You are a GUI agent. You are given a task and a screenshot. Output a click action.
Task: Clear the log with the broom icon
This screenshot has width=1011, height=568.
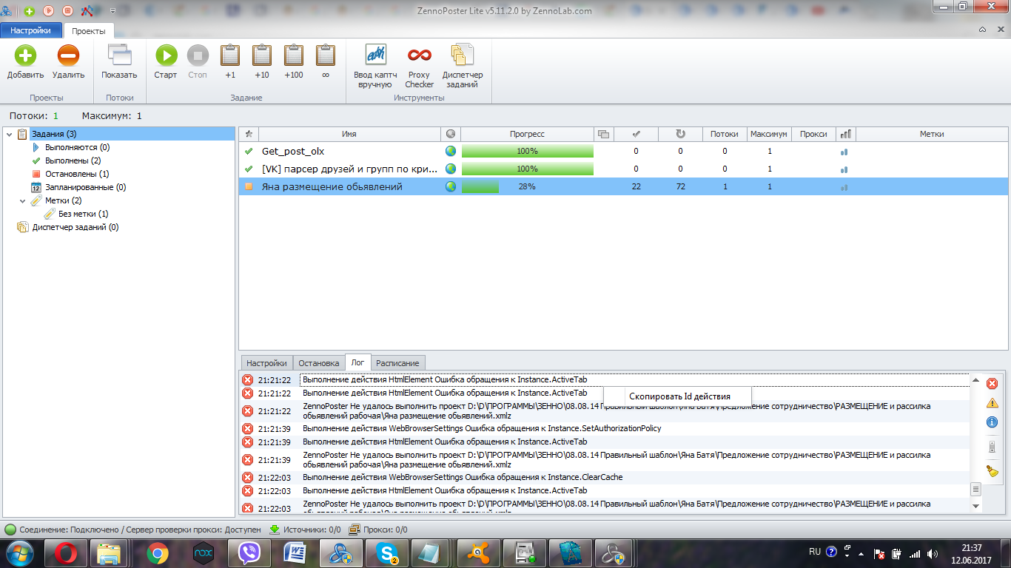pos(992,471)
